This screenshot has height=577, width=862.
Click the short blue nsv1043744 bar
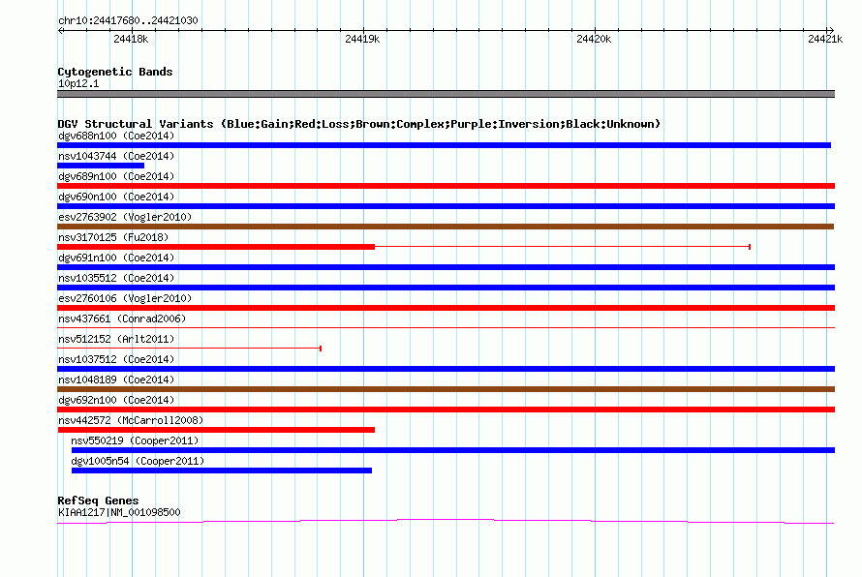click(101, 166)
